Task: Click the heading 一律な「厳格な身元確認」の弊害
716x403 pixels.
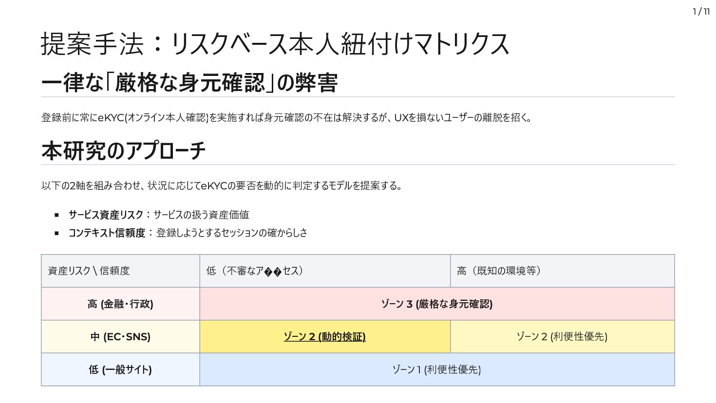Action: 189,82
